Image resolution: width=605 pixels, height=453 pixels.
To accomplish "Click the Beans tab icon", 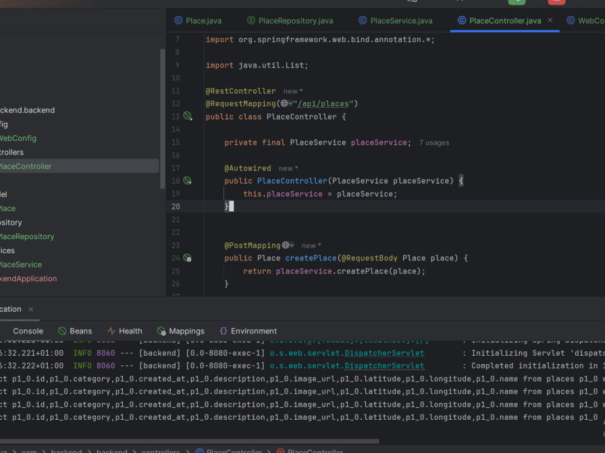I will [x=62, y=331].
